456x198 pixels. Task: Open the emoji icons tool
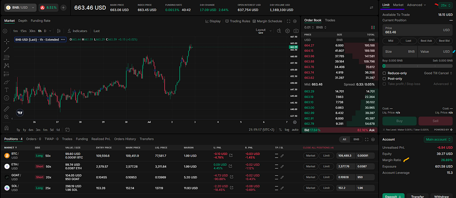pyautogui.click(x=6, y=98)
